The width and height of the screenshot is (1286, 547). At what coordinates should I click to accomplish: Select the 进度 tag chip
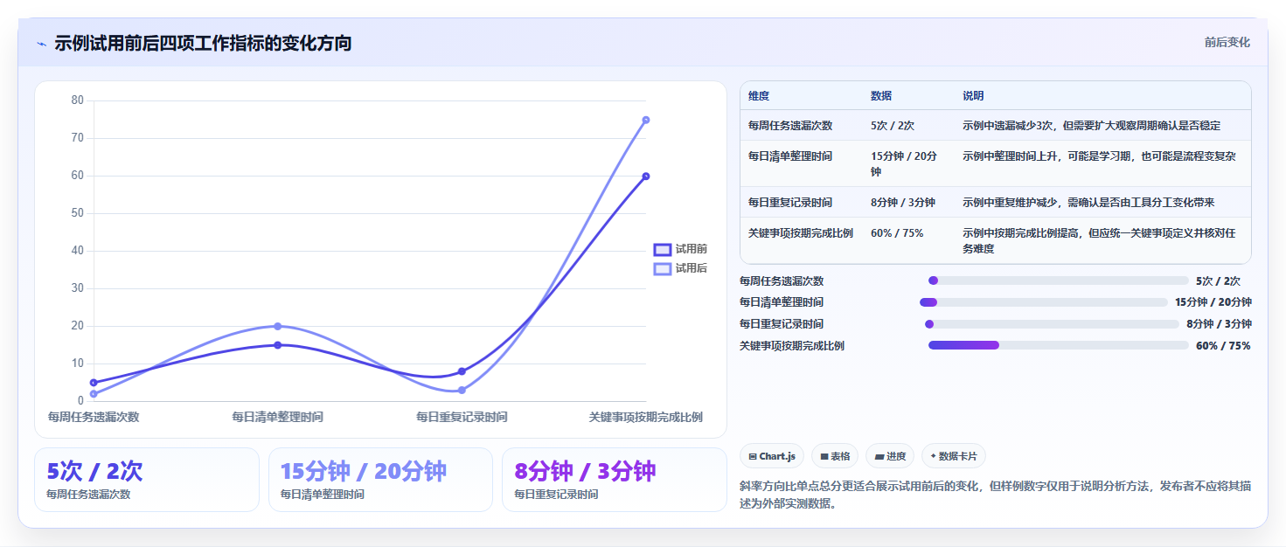click(890, 456)
